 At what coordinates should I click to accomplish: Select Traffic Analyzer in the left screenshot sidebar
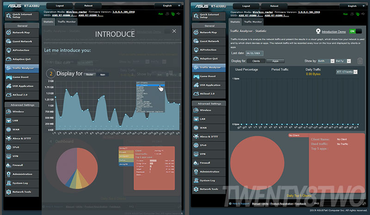[x=22, y=68]
